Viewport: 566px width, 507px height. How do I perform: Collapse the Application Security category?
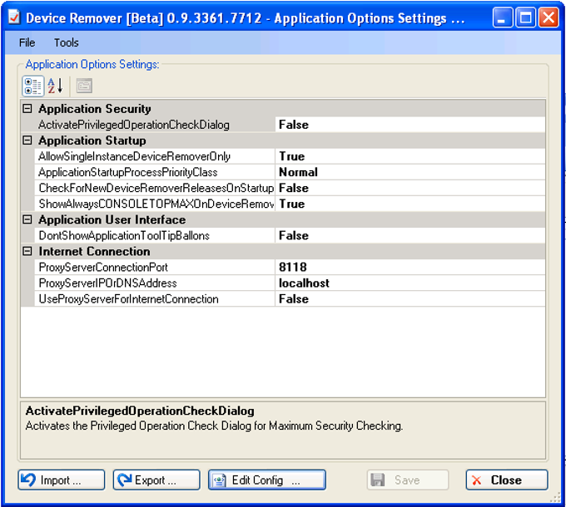(x=27, y=108)
